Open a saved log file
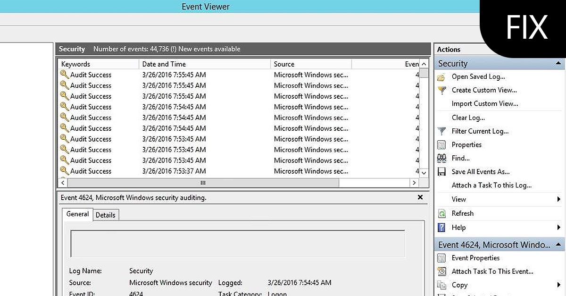Viewport: 566px width, 296px height. coord(478,76)
